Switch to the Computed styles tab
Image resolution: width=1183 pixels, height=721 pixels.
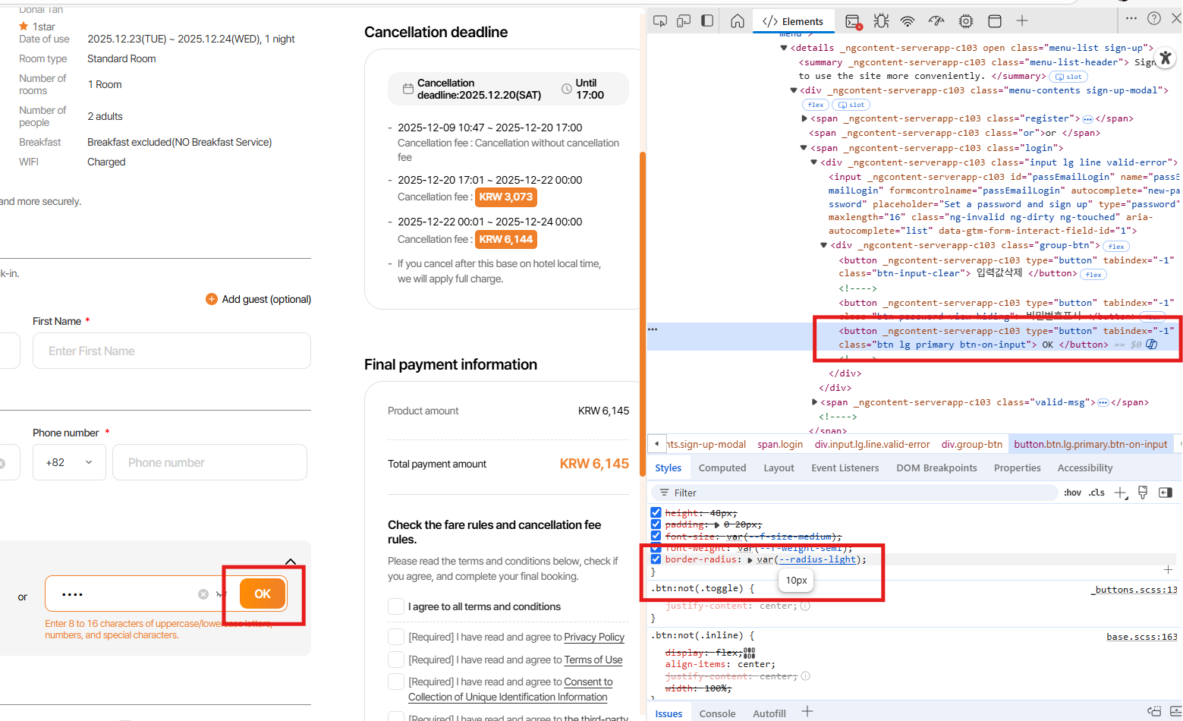click(722, 468)
